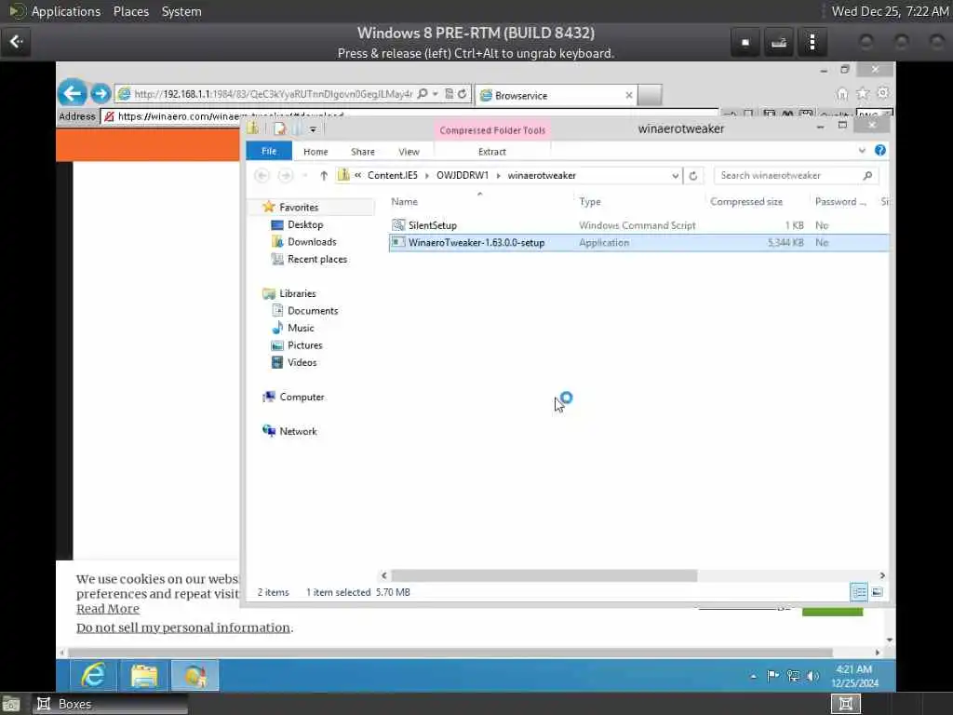Open Internet Explorer Home icon

click(x=841, y=94)
